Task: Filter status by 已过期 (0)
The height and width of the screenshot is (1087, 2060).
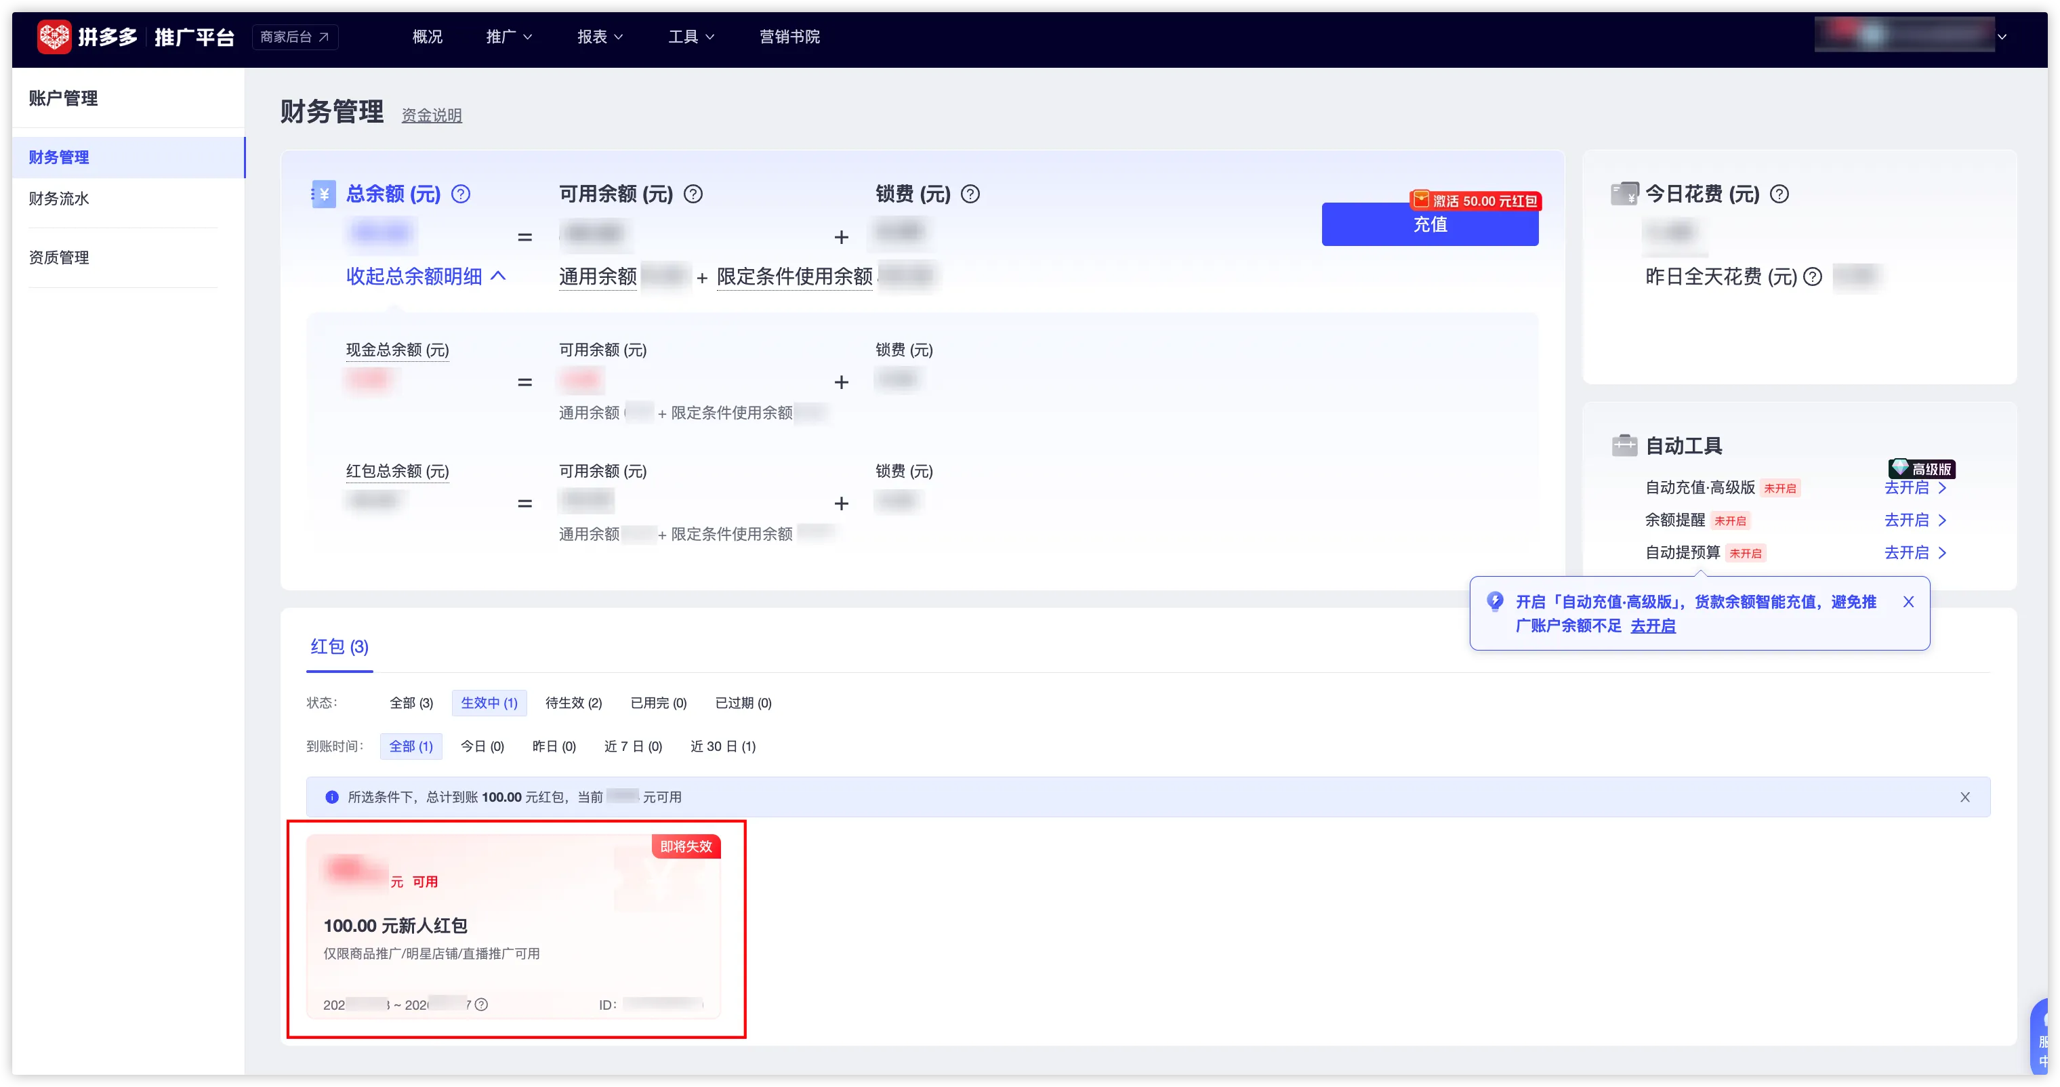Action: click(743, 703)
